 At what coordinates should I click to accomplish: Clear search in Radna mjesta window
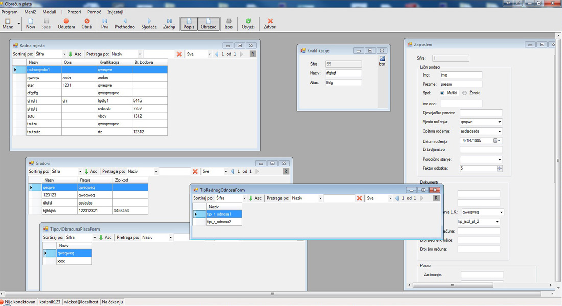[x=179, y=54]
